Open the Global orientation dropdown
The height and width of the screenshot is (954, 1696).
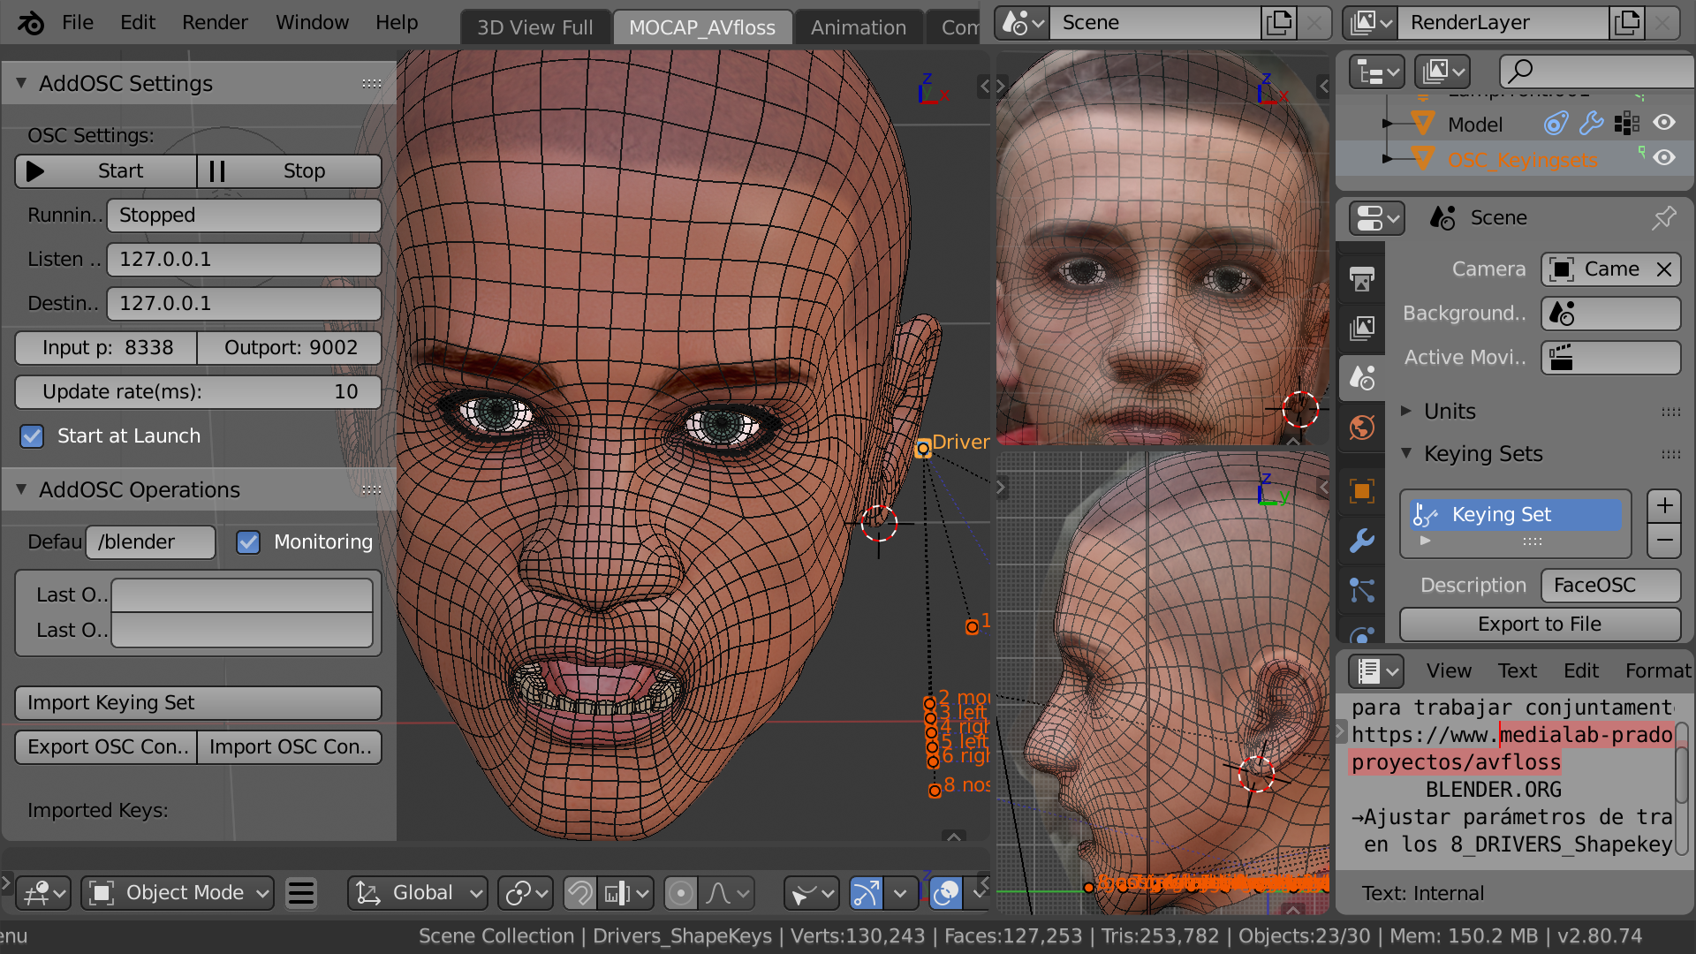coord(418,893)
